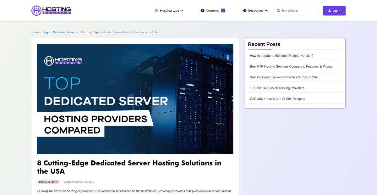Click the search magnifier icon
377x195 pixels.
(278, 10)
